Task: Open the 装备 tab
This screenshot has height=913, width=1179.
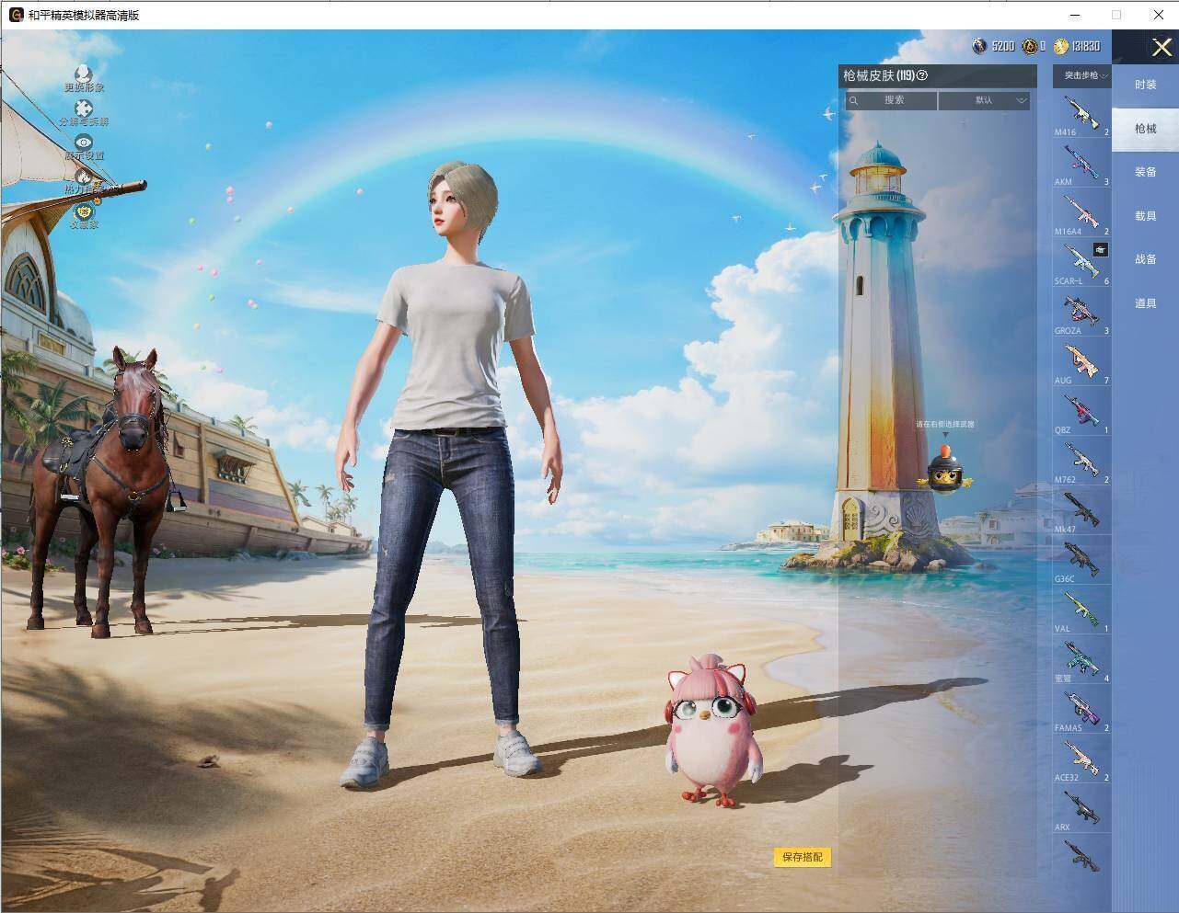Action: tap(1145, 172)
